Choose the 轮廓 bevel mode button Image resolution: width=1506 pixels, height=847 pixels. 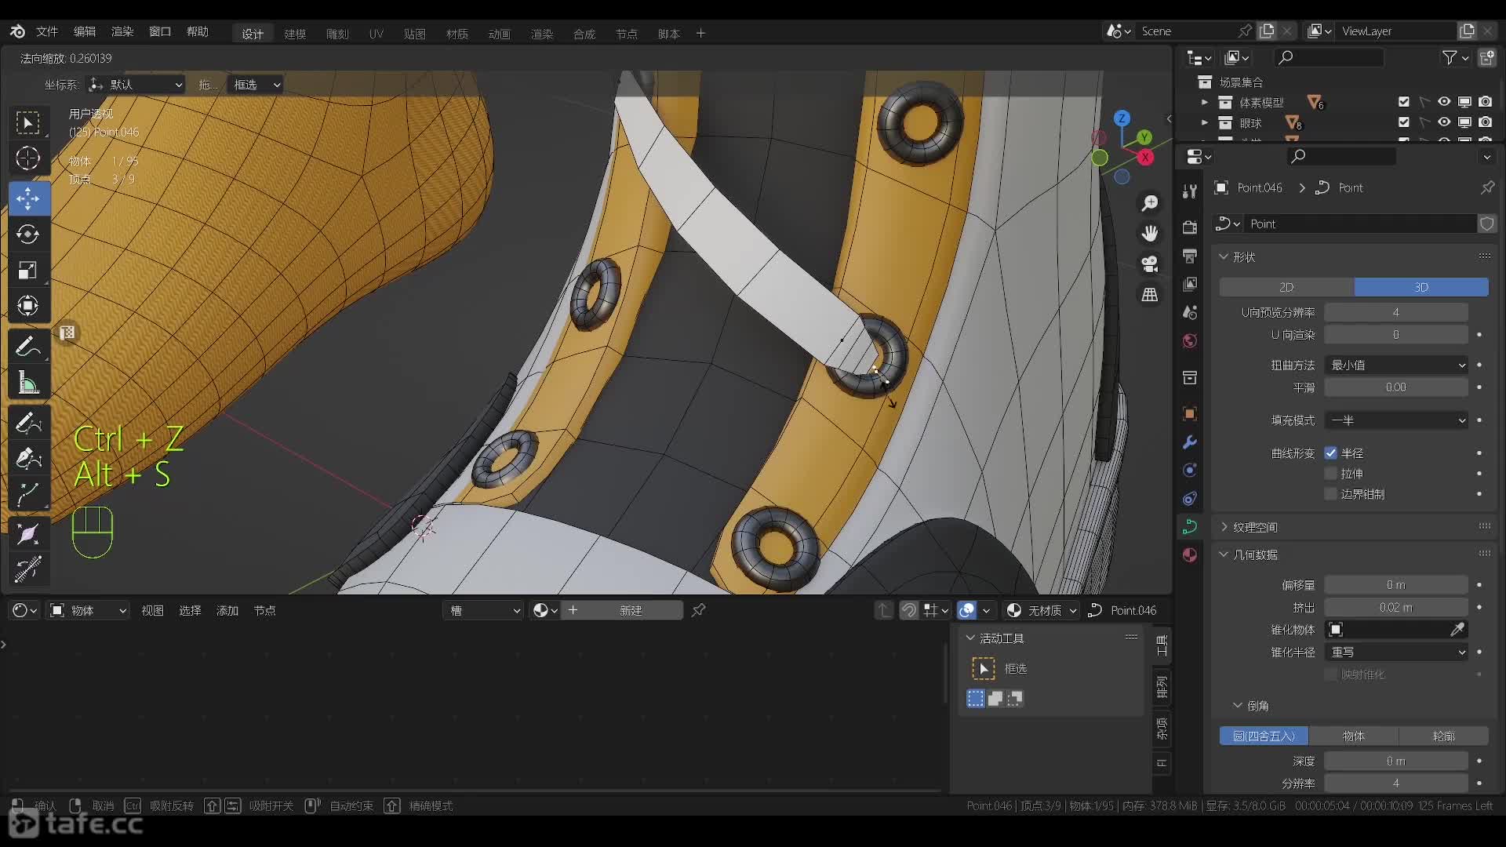1444,736
